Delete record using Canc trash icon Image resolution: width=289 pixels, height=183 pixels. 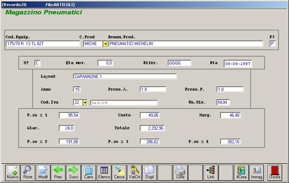(x=89, y=172)
